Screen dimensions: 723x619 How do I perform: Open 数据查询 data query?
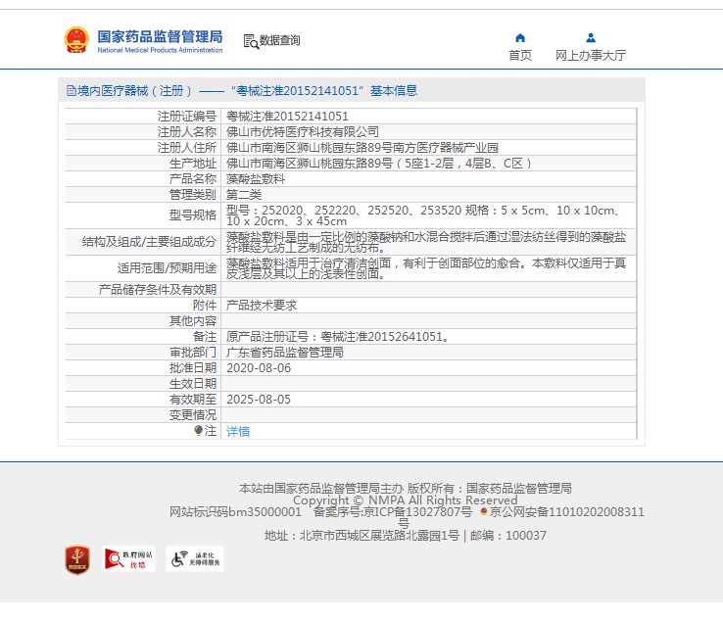(279, 40)
